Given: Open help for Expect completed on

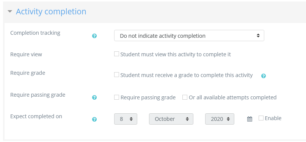Looking at the screenshot, I should pos(94,119).
